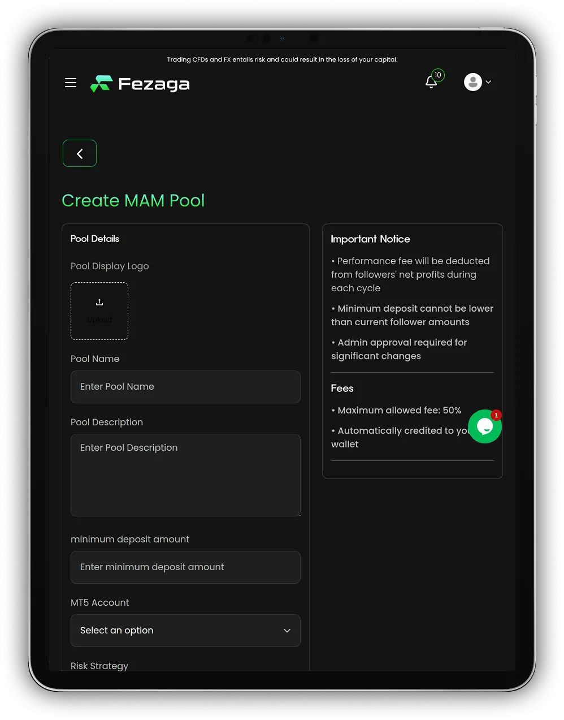This screenshot has height=720, width=564.
Task: Go back using the left arrow button
Action: (80, 153)
